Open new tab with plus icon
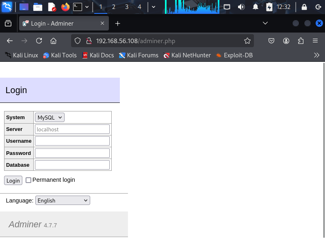 [x=118, y=24]
